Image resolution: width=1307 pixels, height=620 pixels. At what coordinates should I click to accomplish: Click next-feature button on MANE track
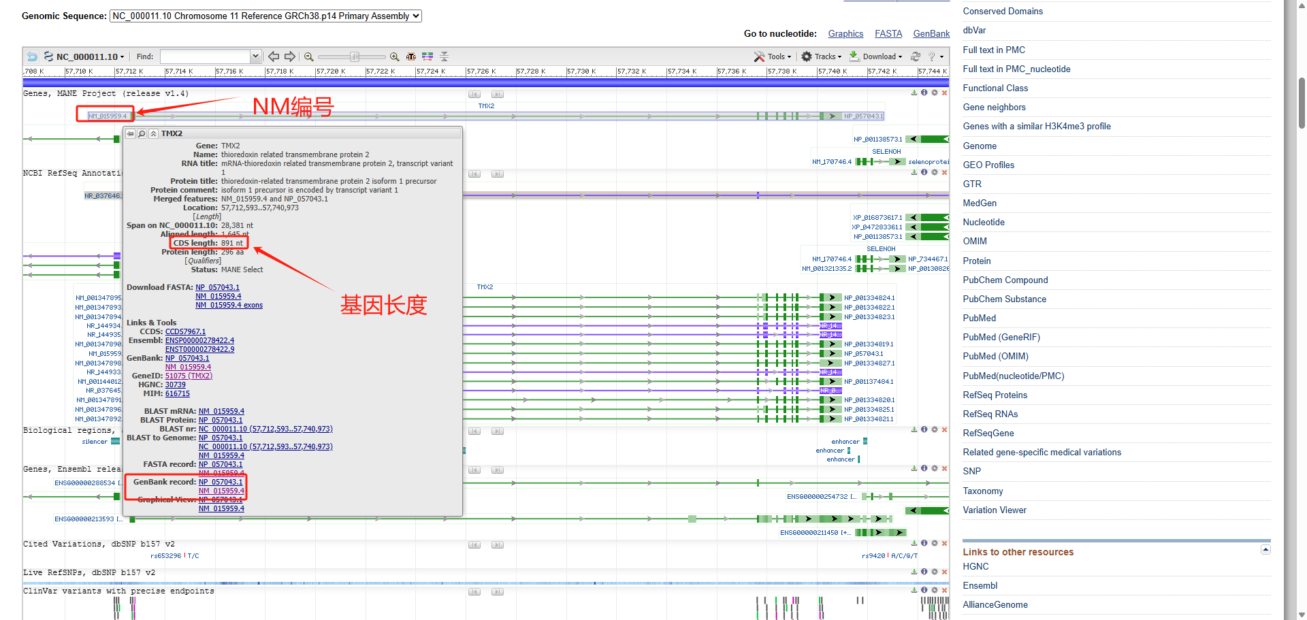coord(498,94)
